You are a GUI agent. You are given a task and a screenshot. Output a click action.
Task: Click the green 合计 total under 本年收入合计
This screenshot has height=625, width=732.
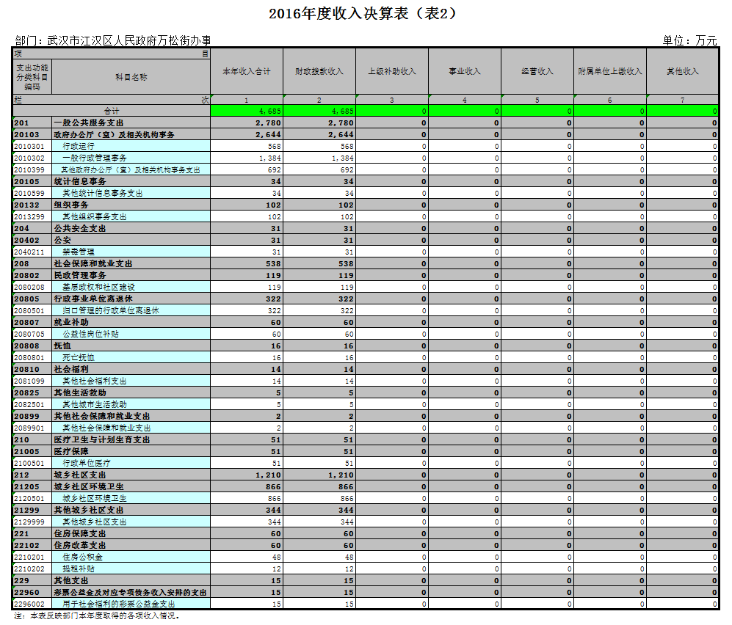(247, 111)
